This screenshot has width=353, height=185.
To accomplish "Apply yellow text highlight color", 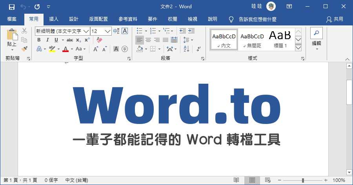I will (x=52, y=49).
